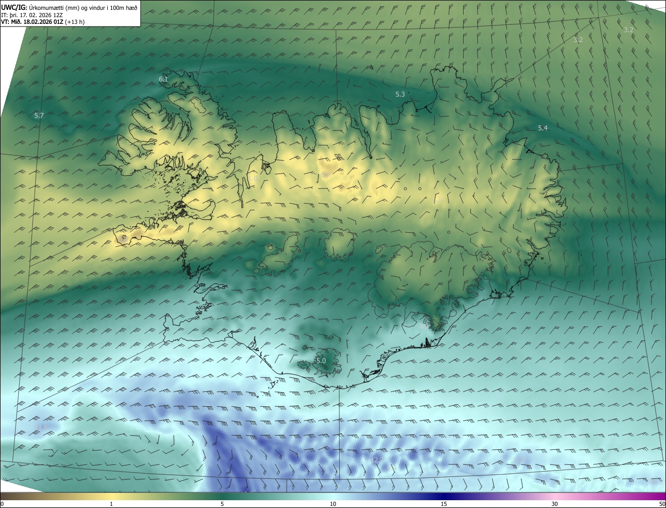The height and width of the screenshot is (508, 666).
Task: Select the 5.7 value label
Action: 39,115
